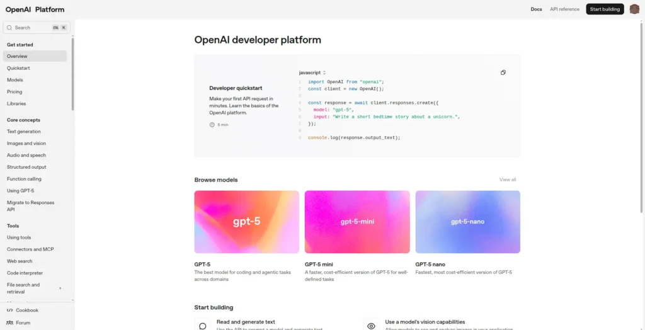The width and height of the screenshot is (645, 330).
Task: Click the main page scrollbar
Action: (x=642, y=117)
